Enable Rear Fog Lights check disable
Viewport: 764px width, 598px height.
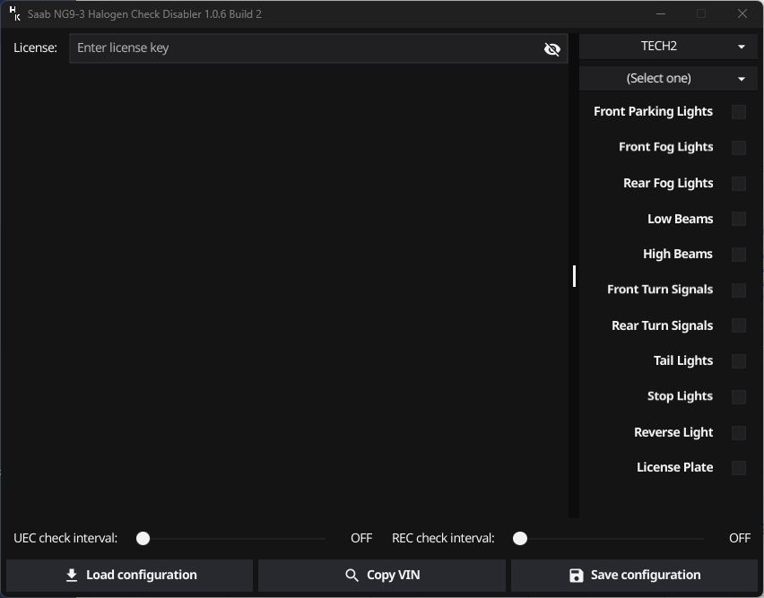click(x=739, y=183)
